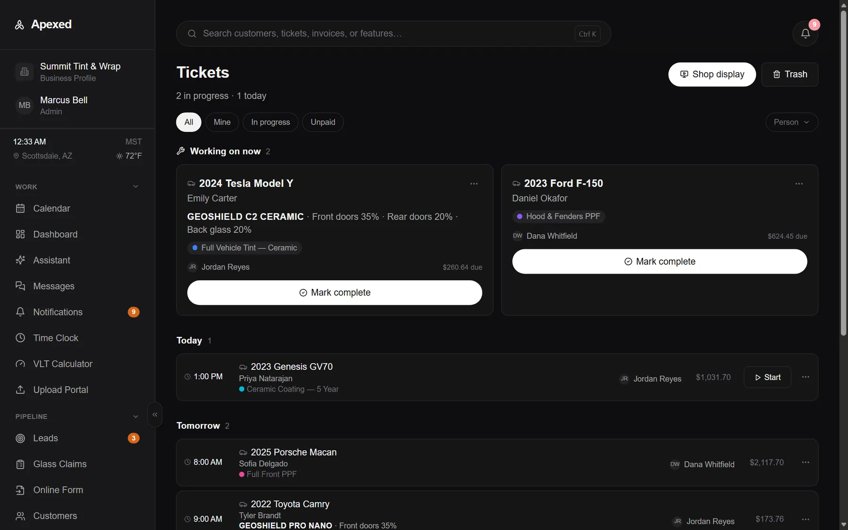
Task: Start the Genesis GV70 ticket
Action: pos(767,377)
